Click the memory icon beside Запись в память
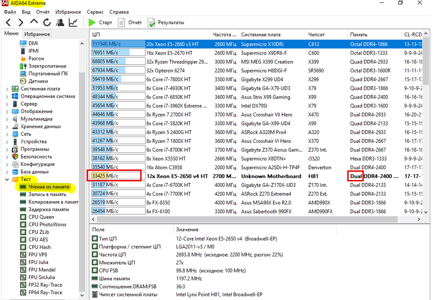Screen dimensions: 433x300 click(x=23, y=194)
